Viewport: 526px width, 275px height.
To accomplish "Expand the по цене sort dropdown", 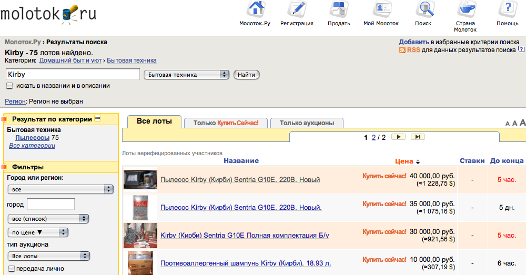I will [38, 232].
